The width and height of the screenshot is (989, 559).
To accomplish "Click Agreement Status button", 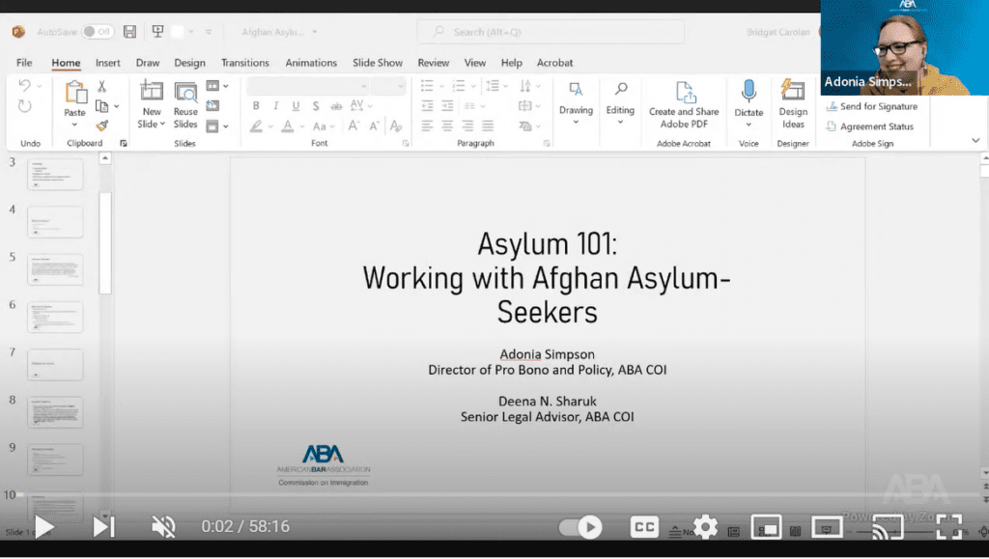I will click(870, 126).
